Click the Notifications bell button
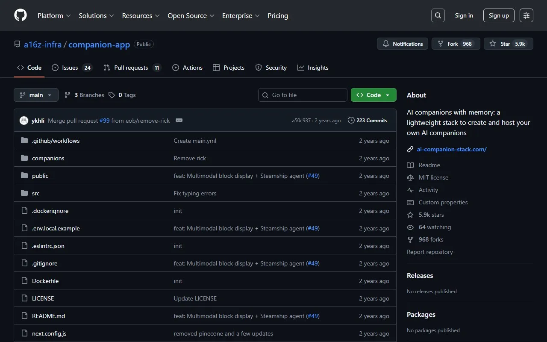This screenshot has width=547, height=342. point(402,44)
